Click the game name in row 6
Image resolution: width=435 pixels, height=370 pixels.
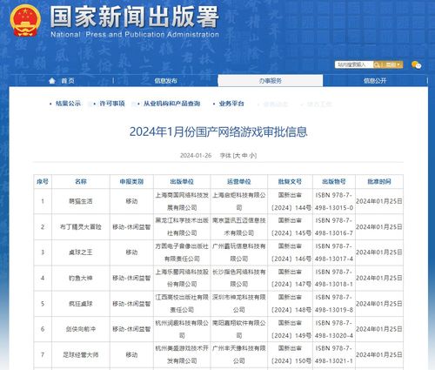click(x=81, y=329)
